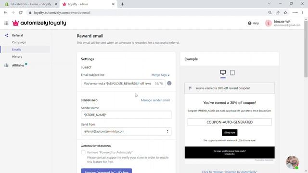
Task: Open the Campaign sidebar item
Action: click(x=19, y=42)
